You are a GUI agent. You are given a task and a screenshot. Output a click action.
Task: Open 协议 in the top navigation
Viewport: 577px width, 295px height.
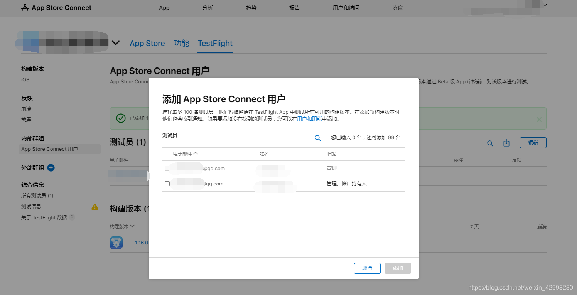click(x=397, y=8)
